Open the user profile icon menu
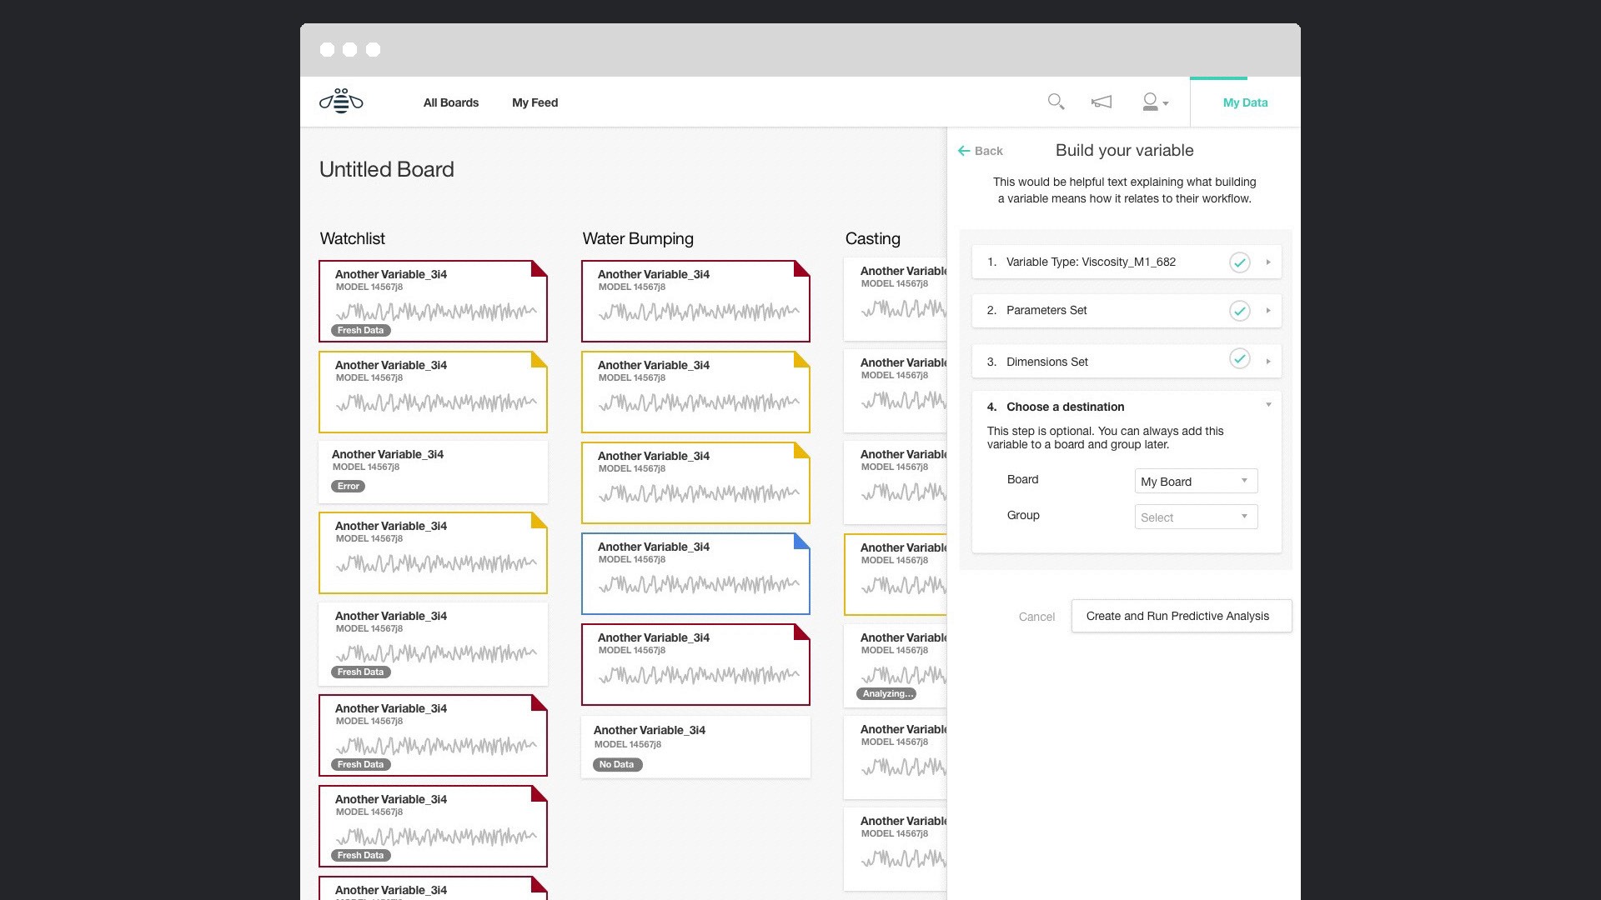The height and width of the screenshot is (900, 1601). tap(1155, 102)
